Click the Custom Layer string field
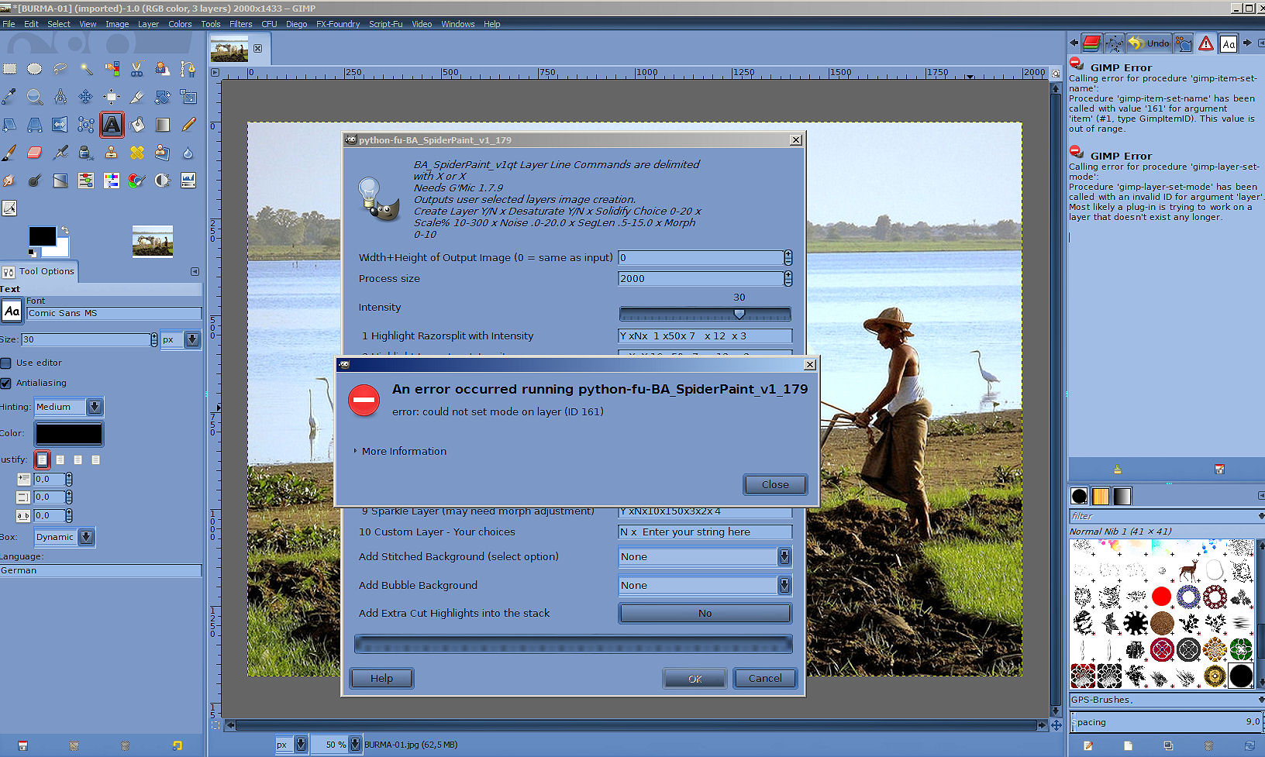Image resolution: width=1265 pixels, height=757 pixels. (x=705, y=532)
